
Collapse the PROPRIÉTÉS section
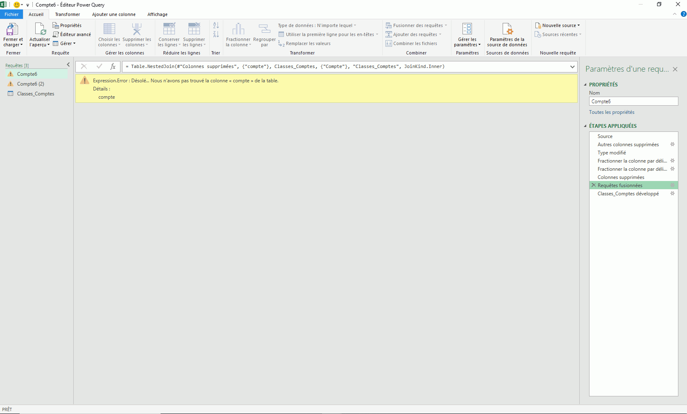point(585,85)
